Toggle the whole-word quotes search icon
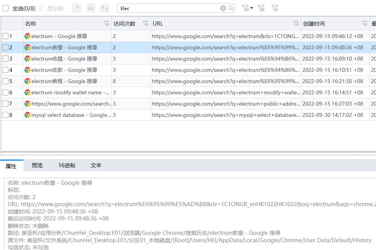Screen dimensions: 376x250 105,8
